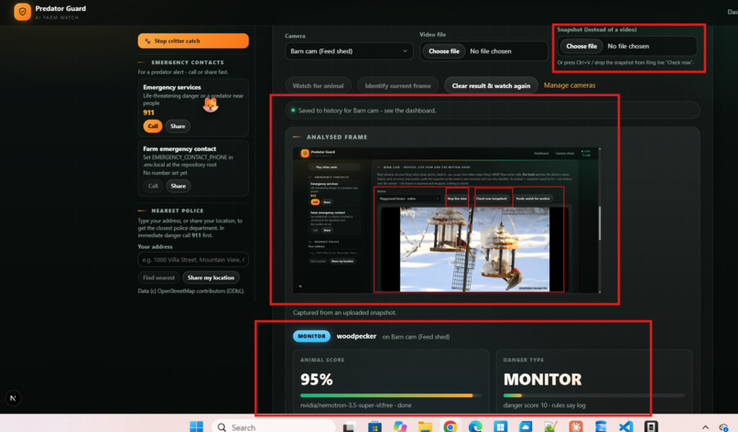The height and width of the screenshot is (432, 738).
Task: Click 'Captured from an uploaded snapshot.' text
Action: [344, 312]
